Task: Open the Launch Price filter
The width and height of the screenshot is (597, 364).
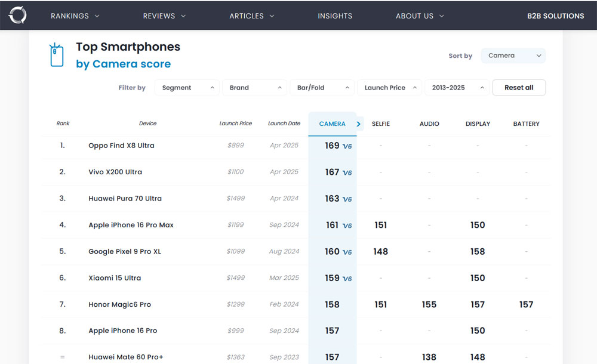Action: pyautogui.click(x=389, y=88)
